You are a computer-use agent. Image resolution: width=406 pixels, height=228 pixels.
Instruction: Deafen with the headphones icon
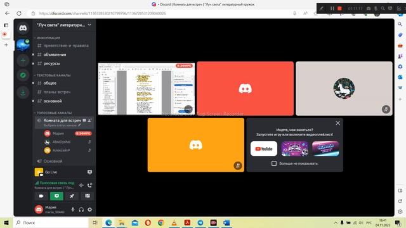[81, 210]
